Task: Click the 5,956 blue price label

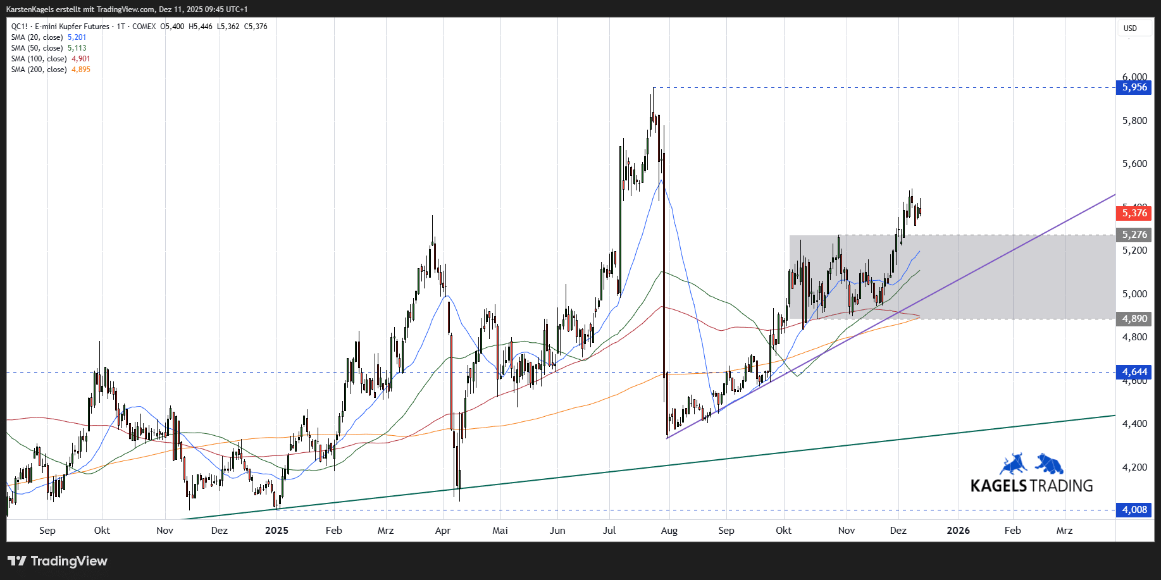Action: pos(1134,87)
